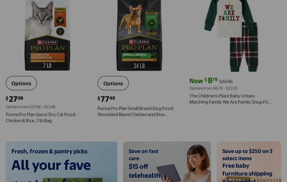287x182 pixels.
Task: Open Purina Pro Plan Savor Cat Food title
Action: 41,118
